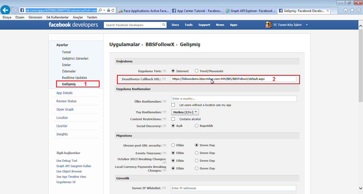The height and width of the screenshot is (194, 363).
Task: Open Apps in top navigation
Action: [x=234, y=25]
